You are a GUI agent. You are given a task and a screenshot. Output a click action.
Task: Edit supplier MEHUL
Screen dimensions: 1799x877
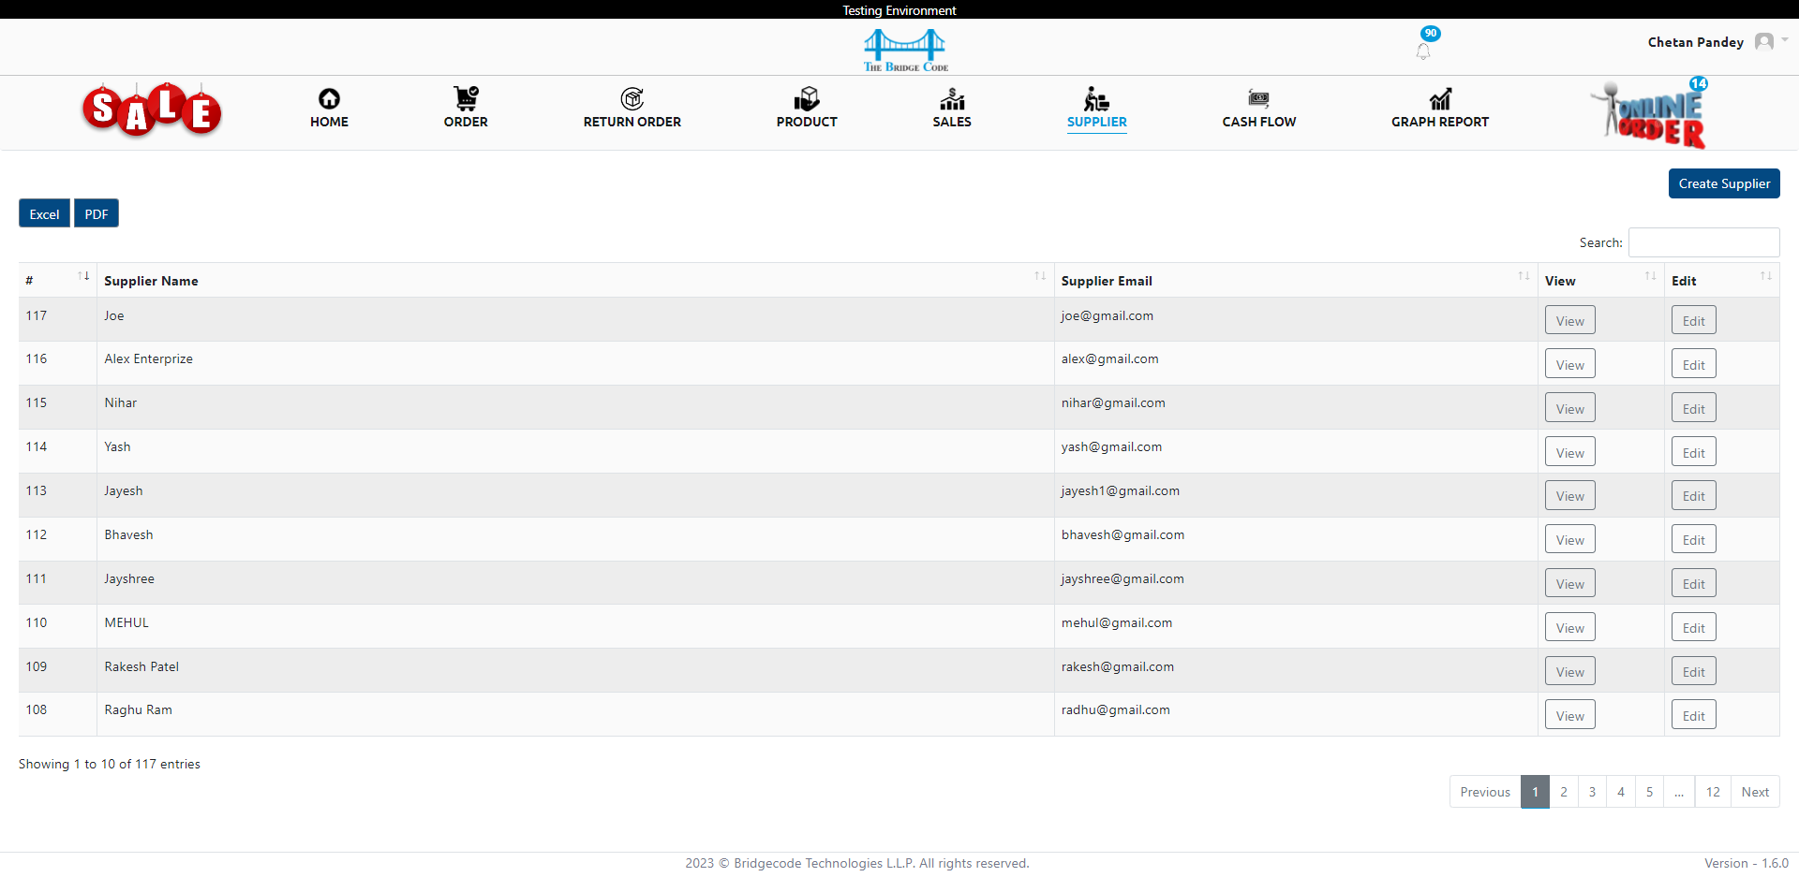tap(1694, 627)
